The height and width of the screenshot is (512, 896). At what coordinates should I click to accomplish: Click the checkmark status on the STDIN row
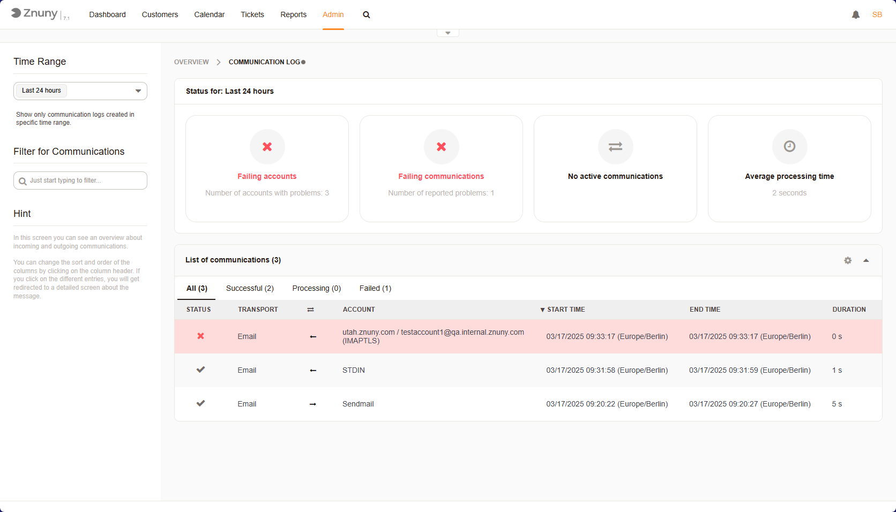pos(200,370)
